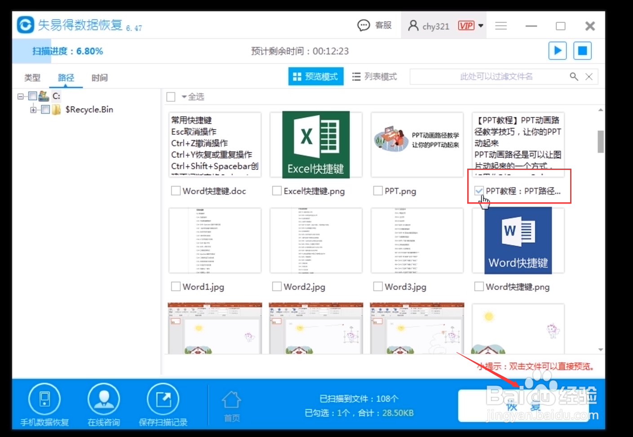Click the 客服 label

383,25
